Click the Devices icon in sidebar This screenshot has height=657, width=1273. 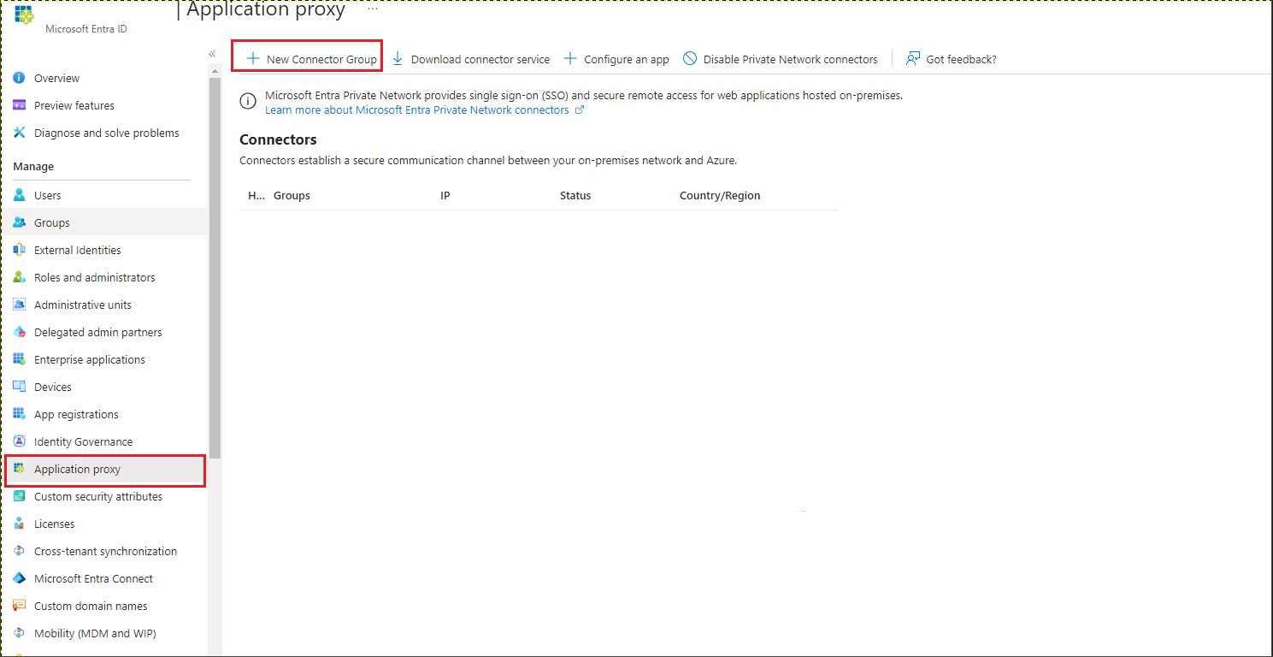19,387
